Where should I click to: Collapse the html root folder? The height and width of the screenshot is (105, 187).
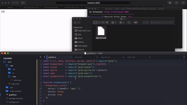coord(5,62)
